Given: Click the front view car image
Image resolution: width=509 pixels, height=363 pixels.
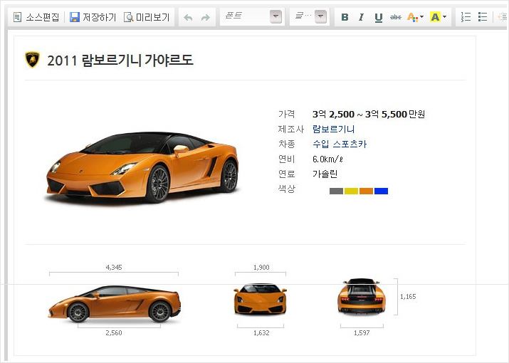Looking at the screenshot, I should click(261, 299).
